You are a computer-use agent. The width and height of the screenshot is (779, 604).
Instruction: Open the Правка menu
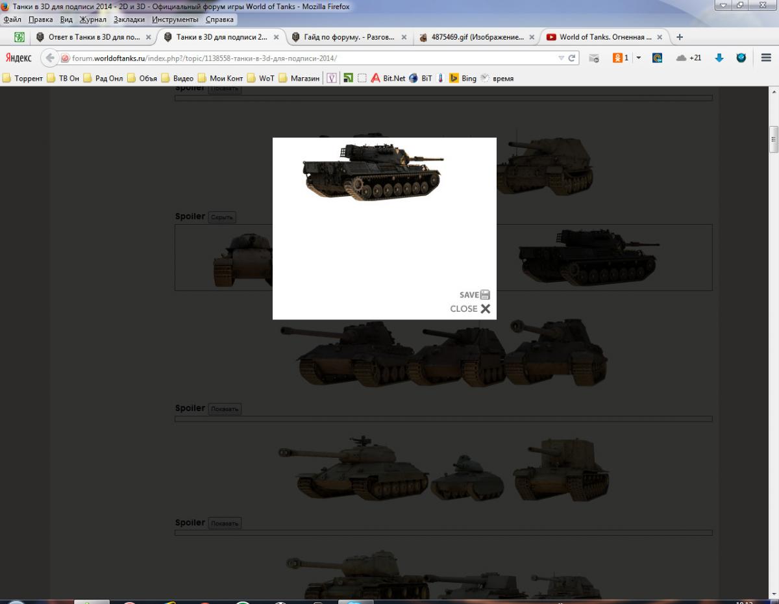pos(40,19)
